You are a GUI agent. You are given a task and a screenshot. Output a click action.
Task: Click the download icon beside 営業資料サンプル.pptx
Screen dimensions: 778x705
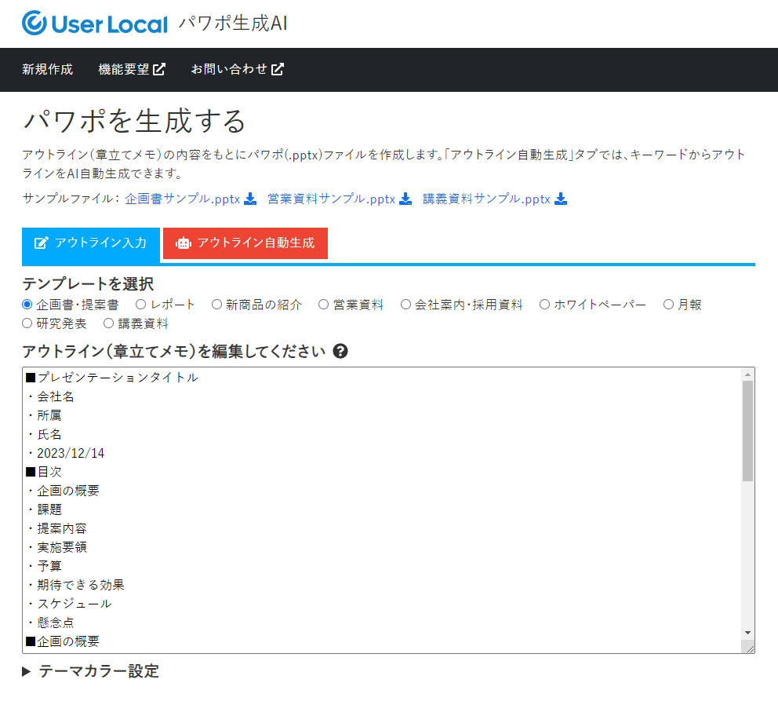(405, 199)
